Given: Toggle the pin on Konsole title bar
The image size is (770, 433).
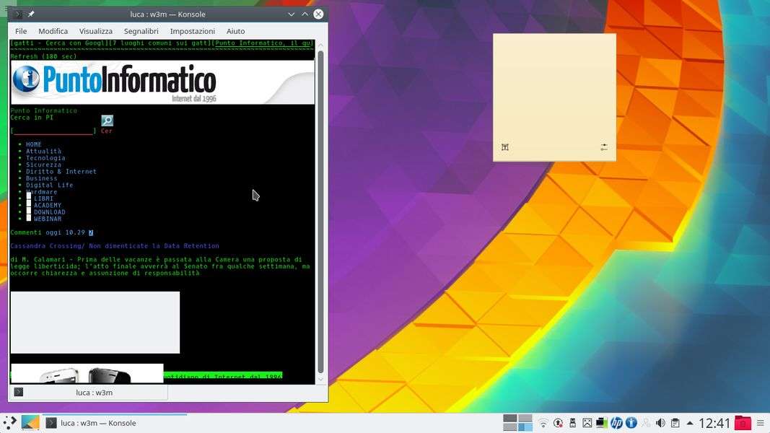Looking at the screenshot, I should coord(31,14).
